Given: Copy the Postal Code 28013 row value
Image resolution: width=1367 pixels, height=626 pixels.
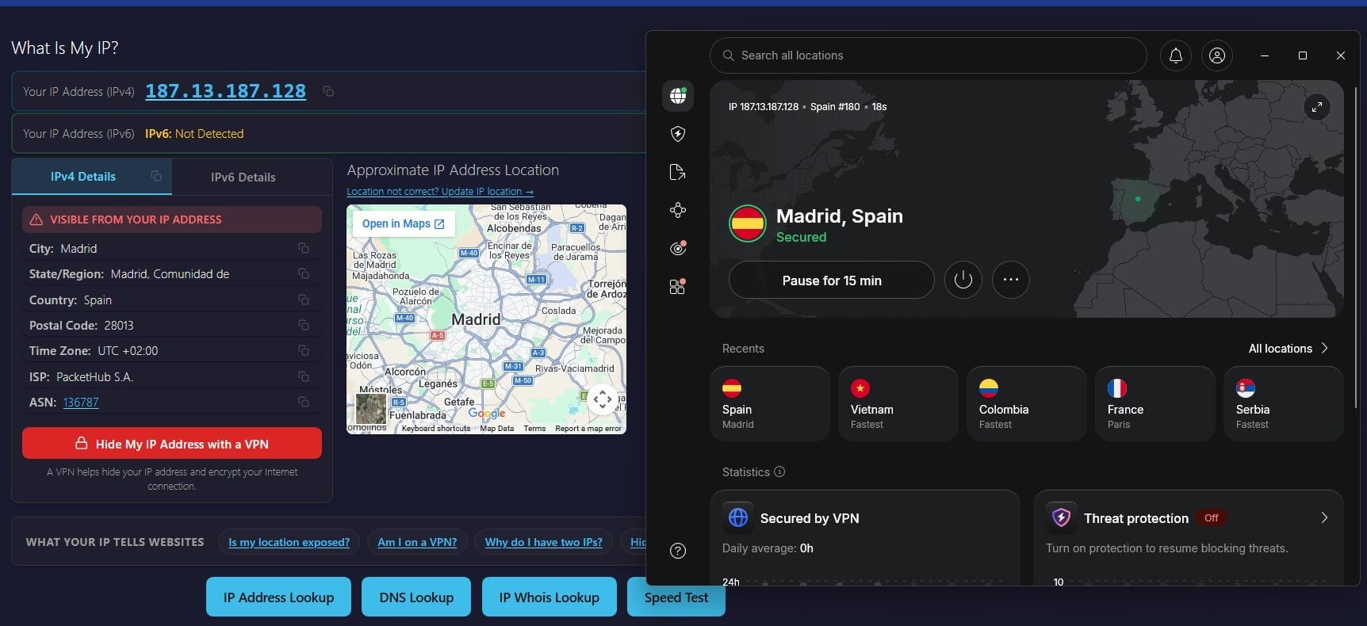Looking at the screenshot, I should [304, 325].
